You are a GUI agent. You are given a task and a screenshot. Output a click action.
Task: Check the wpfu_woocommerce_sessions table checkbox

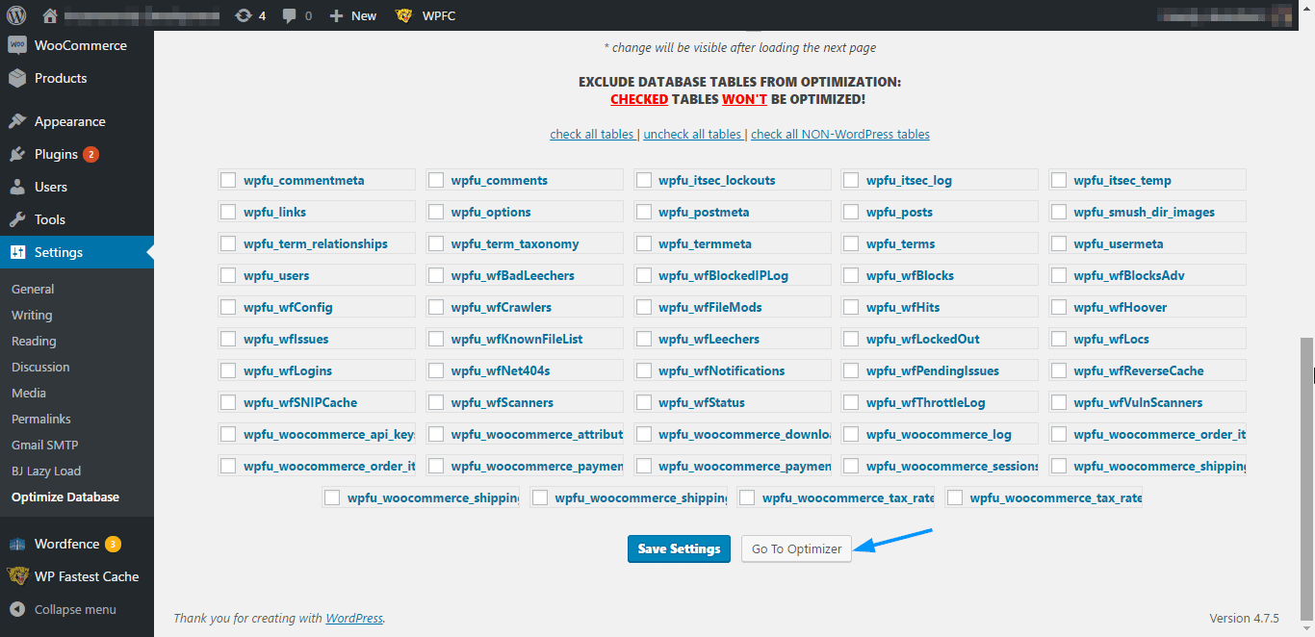click(x=851, y=466)
